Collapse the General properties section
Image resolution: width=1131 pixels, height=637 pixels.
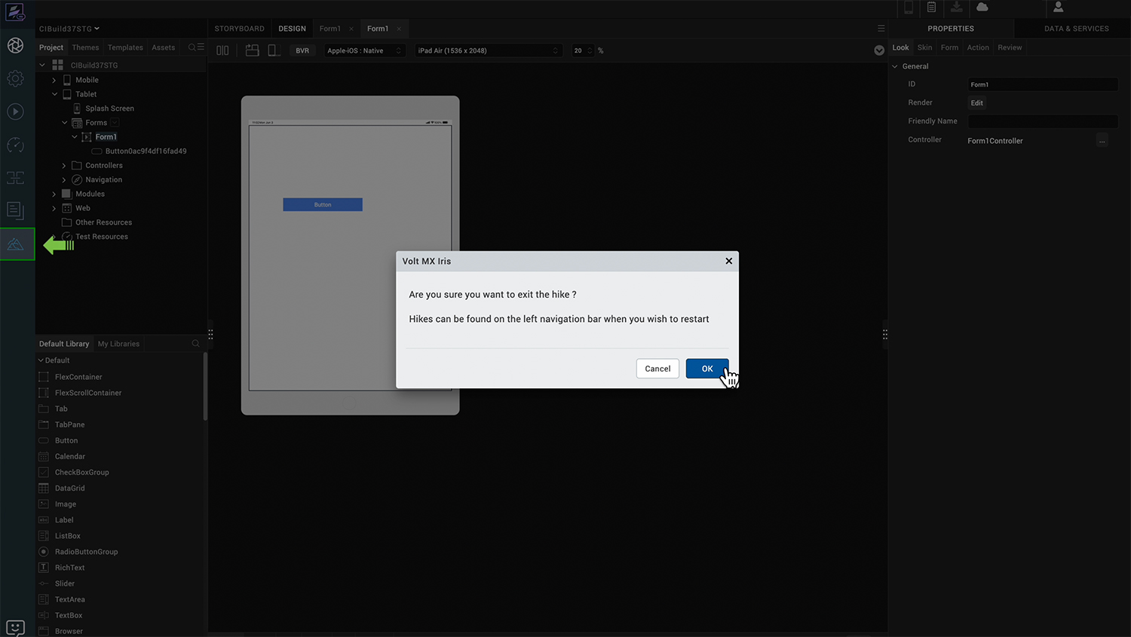coord(895,66)
